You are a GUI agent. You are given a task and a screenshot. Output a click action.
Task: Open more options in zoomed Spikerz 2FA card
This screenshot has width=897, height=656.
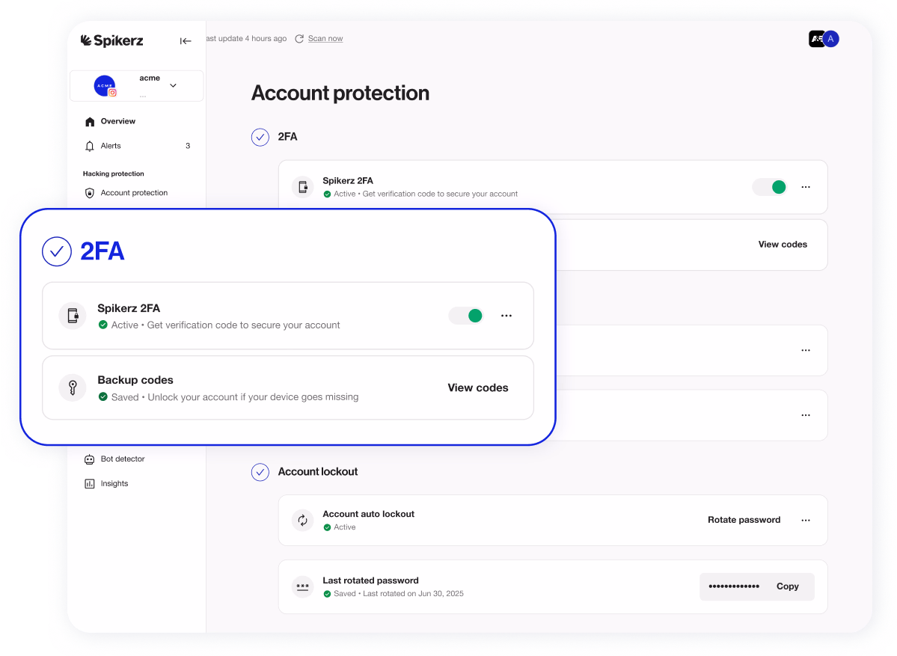(x=506, y=316)
